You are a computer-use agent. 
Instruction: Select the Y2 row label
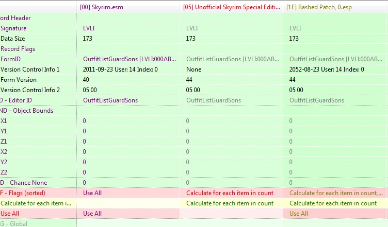click(x=4, y=162)
